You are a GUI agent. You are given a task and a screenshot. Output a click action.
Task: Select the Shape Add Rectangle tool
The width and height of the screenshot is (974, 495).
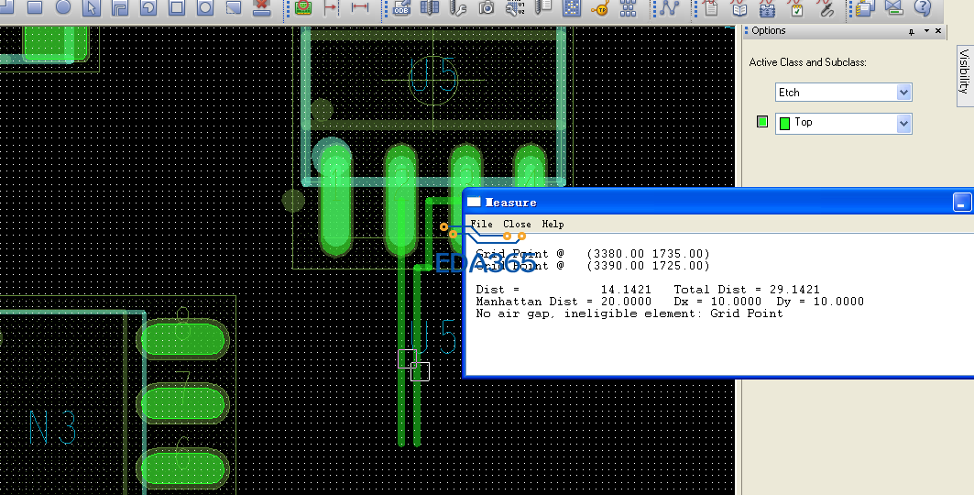tap(35, 7)
